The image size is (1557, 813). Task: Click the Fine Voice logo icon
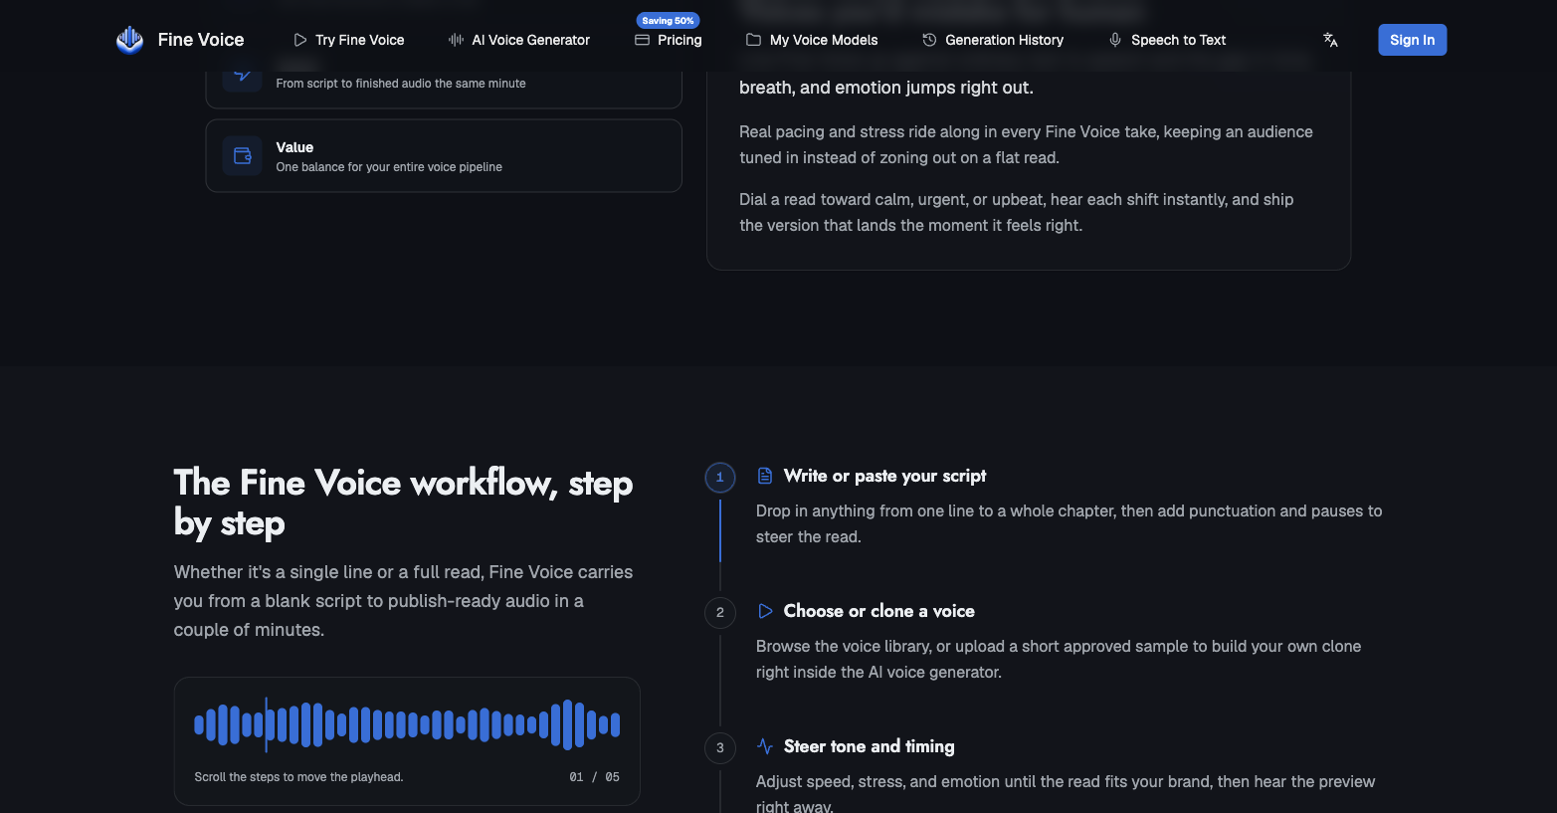129,40
